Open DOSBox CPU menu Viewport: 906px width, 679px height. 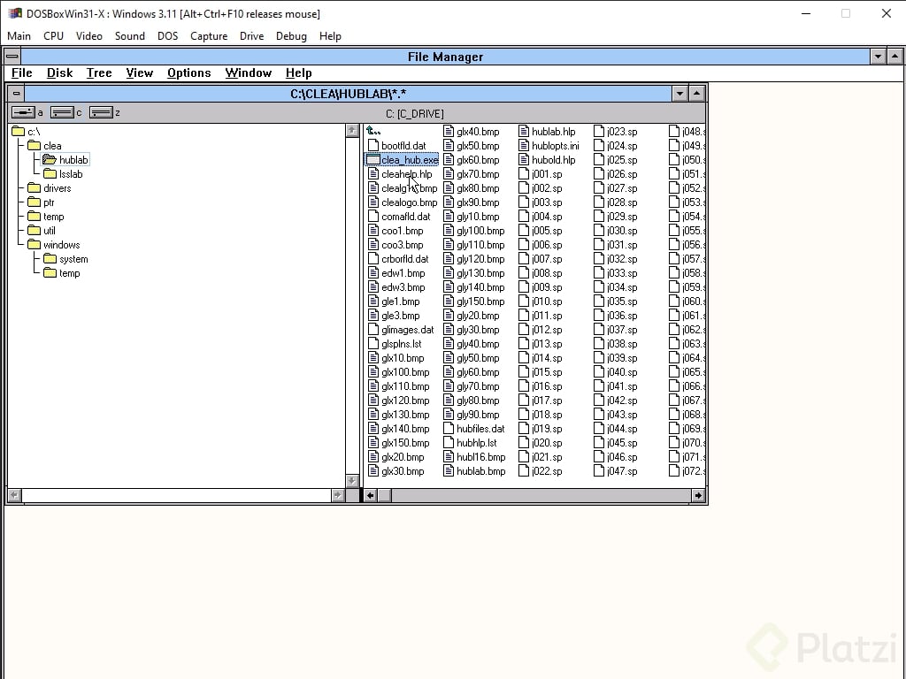(54, 35)
